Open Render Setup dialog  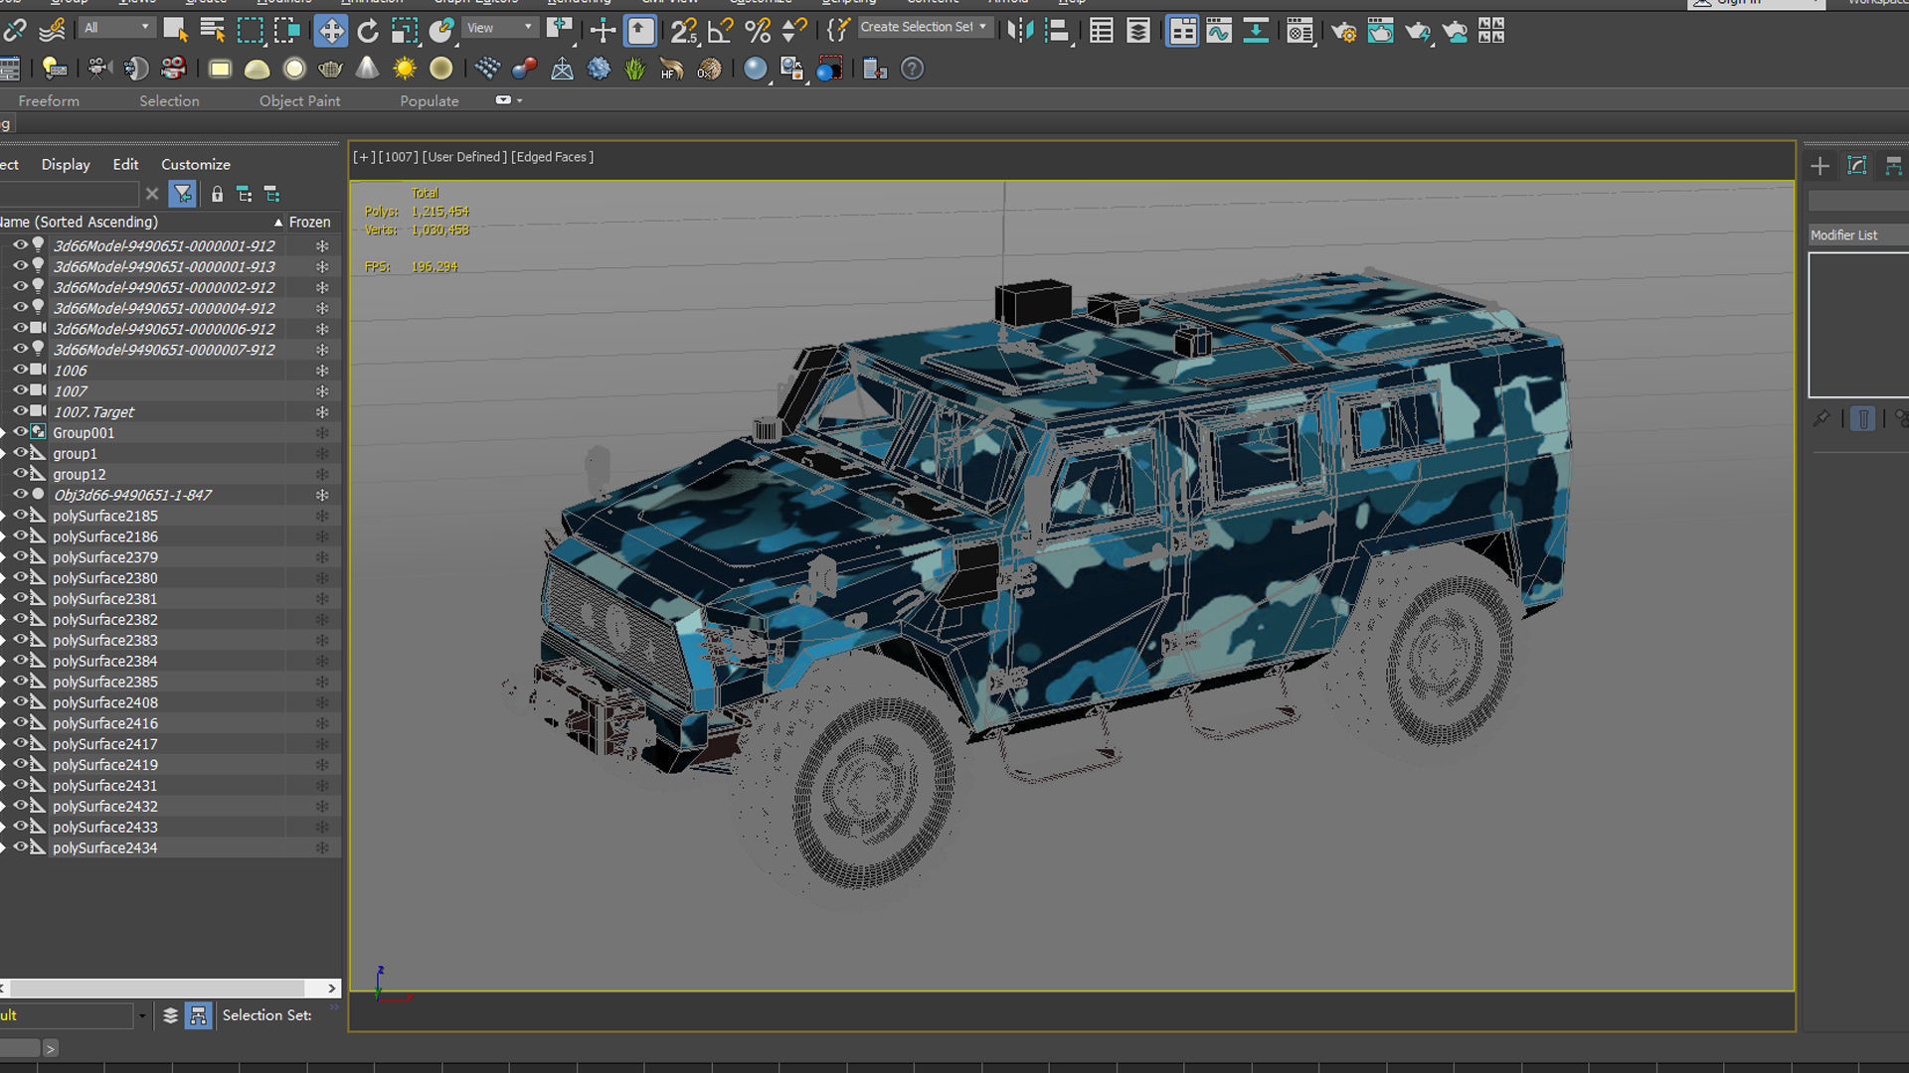[1343, 31]
